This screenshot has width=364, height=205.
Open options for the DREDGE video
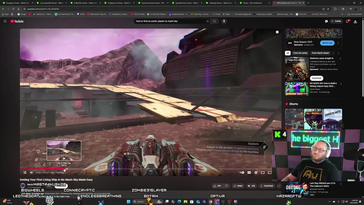pos(341,184)
